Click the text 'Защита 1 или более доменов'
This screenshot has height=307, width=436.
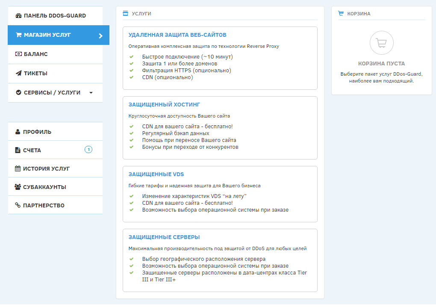point(180,64)
